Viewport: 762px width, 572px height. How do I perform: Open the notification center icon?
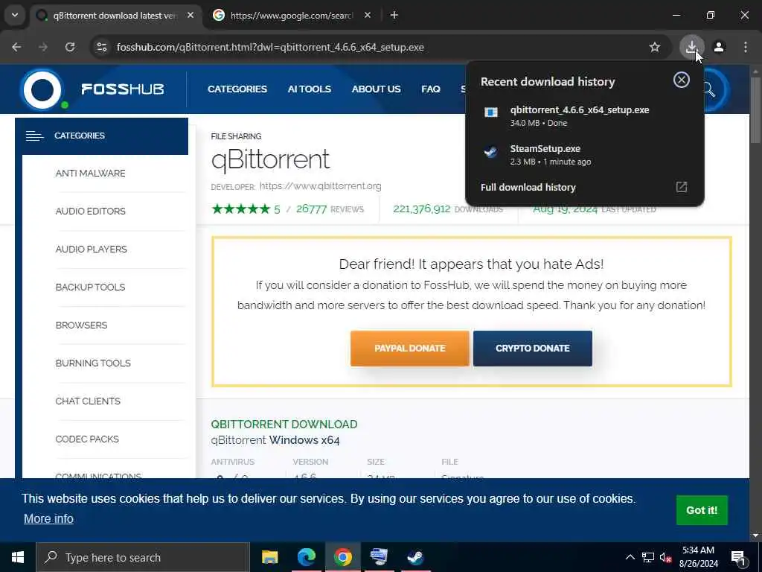click(738, 557)
